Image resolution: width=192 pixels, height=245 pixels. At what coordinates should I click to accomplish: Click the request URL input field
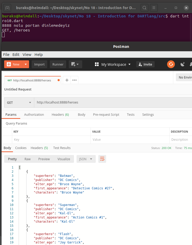113,102
